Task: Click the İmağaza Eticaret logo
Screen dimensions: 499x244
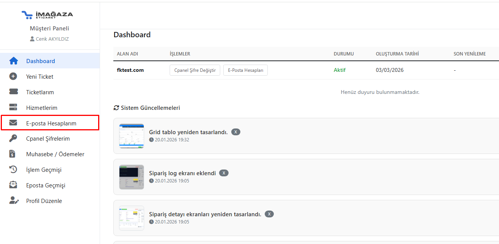Action: [47, 15]
